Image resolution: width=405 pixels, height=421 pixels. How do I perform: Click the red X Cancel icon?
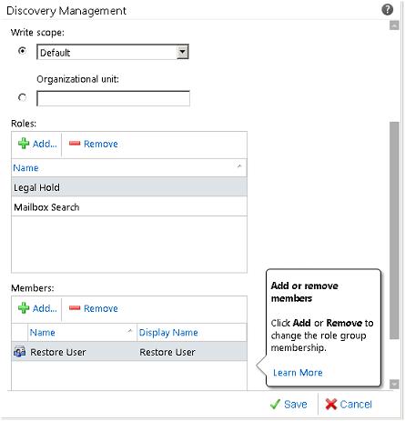(330, 404)
